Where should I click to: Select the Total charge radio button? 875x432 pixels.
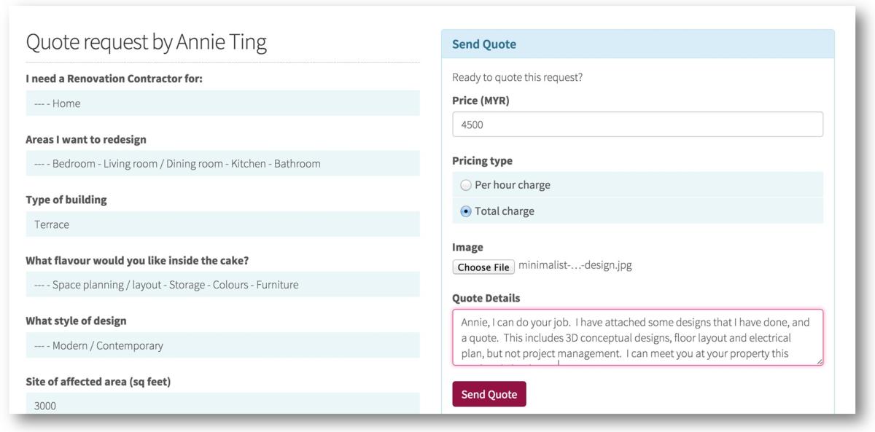pos(466,211)
